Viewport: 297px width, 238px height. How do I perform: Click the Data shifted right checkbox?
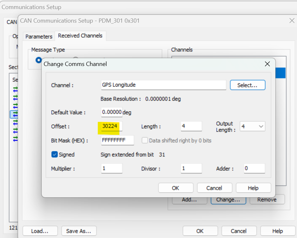pyautogui.click(x=145, y=140)
